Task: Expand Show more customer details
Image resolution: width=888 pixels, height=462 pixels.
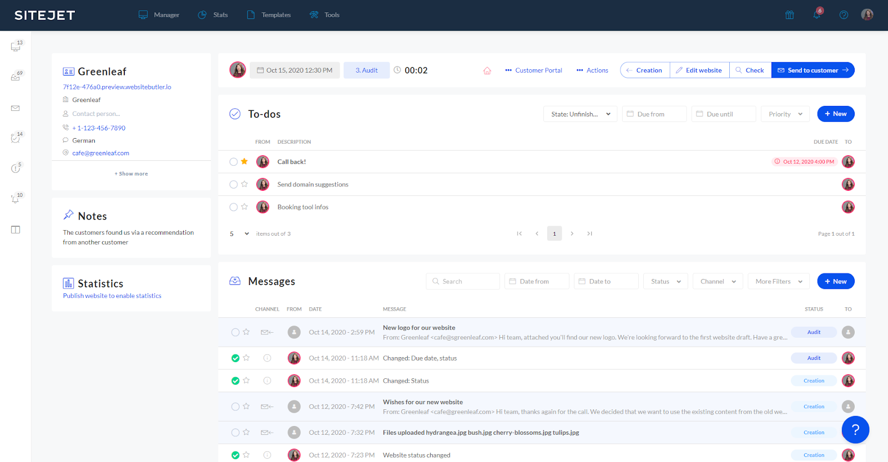Action: tap(131, 174)
